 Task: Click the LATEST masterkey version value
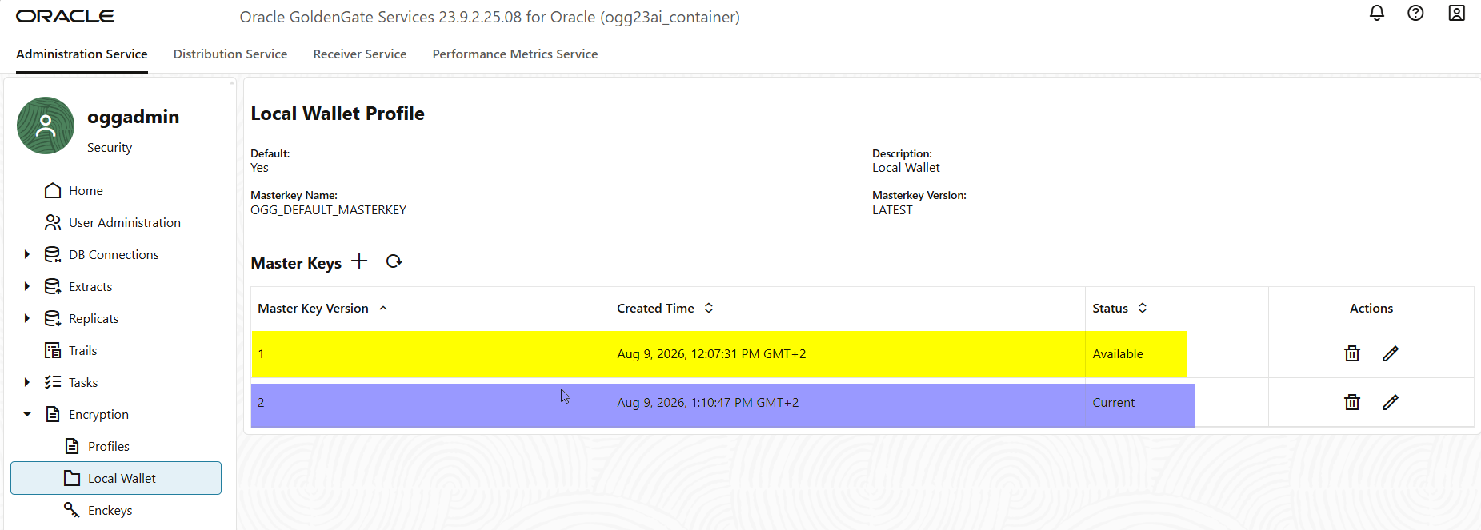(x=892, y=209)
